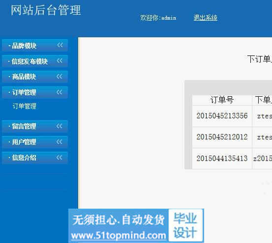Collapse 订单管理 section chevron icon
This screenshot has height=243, width=272.
[x=60, y=92]
